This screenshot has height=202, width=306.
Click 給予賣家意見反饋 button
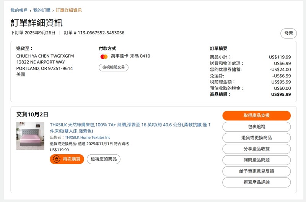256,171
